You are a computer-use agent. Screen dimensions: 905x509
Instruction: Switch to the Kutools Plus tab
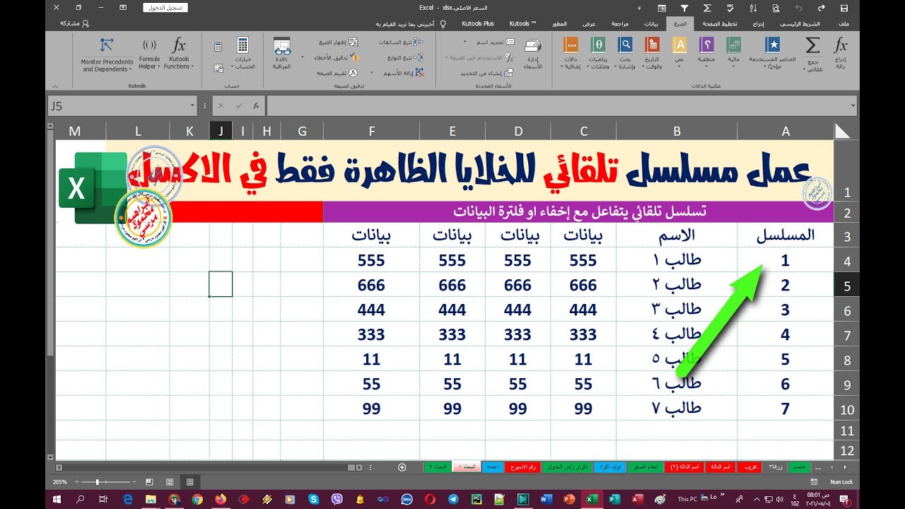click(478, 23)
